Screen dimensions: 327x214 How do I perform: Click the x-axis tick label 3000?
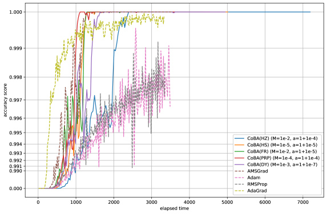click(152, 202)
